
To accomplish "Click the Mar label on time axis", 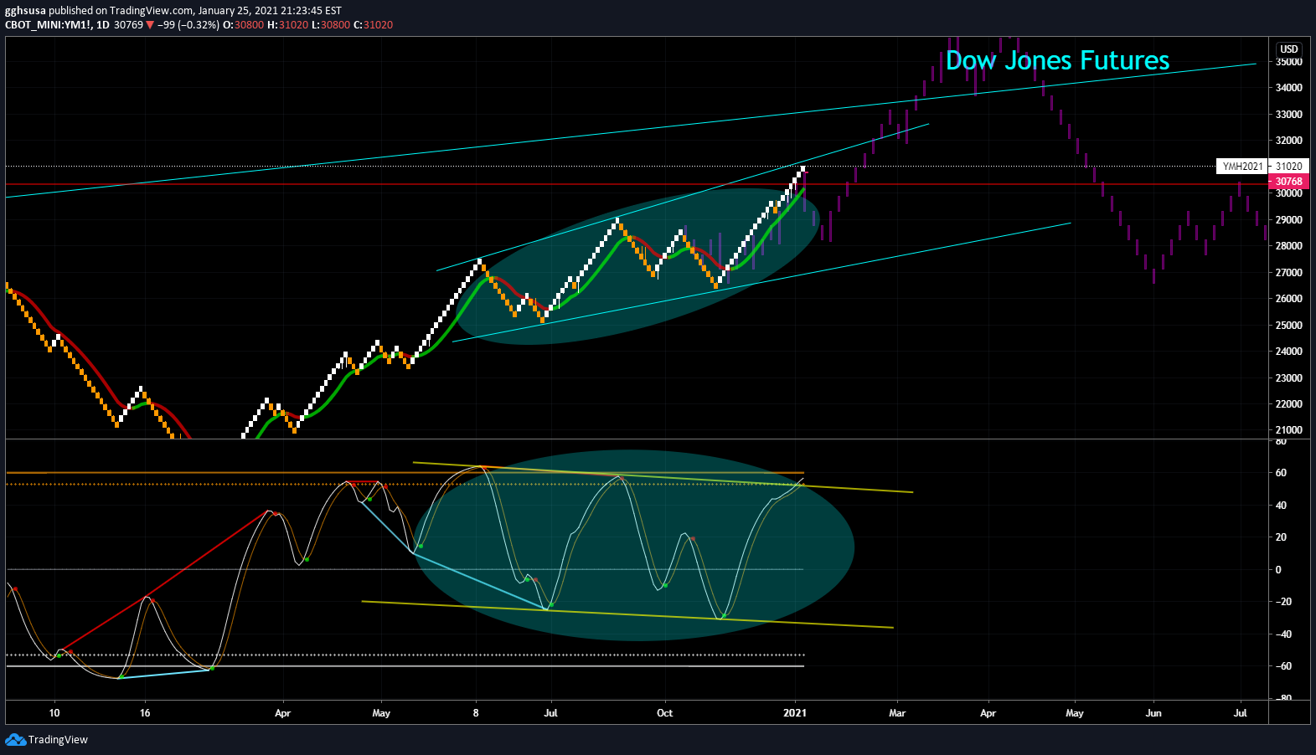I will point(897,713).
